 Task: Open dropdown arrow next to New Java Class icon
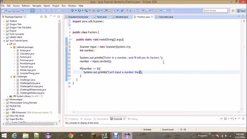tap(102, 10)
